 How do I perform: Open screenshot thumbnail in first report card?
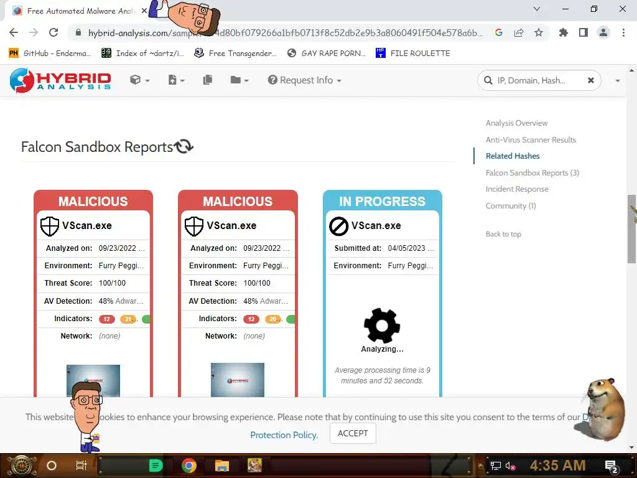pos(93,380)
